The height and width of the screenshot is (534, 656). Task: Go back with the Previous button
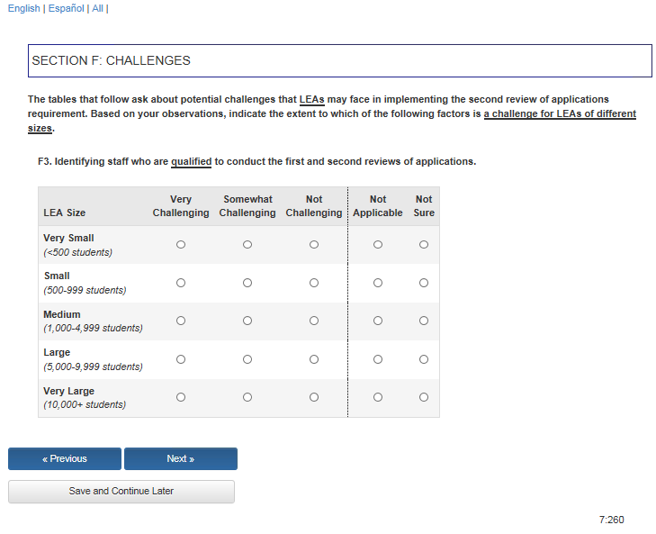(65, 459)
